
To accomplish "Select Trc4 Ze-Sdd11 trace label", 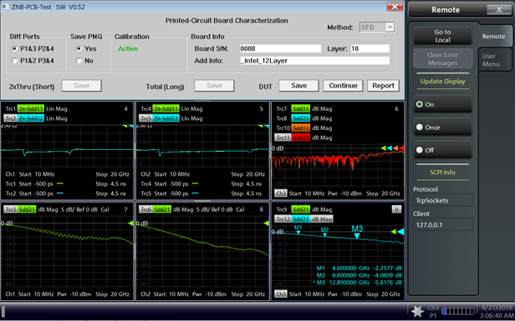I will click(x=160, y=108).
